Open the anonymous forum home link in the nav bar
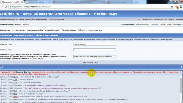 click(23, 19)
